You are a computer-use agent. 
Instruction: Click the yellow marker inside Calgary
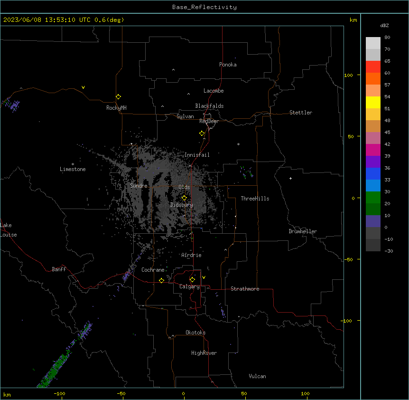coord(192,280)
